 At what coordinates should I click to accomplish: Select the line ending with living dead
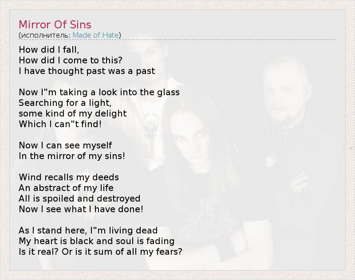[x=88, y=230]
